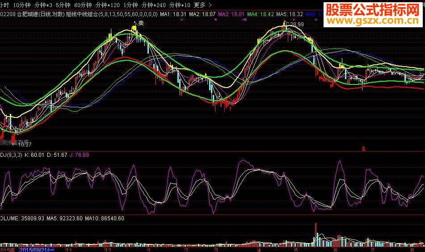Image resolution: width=425 pixels, height=252 pixels.
Task: Open the 60分钟 chart tab
Action: coord(83,5)
